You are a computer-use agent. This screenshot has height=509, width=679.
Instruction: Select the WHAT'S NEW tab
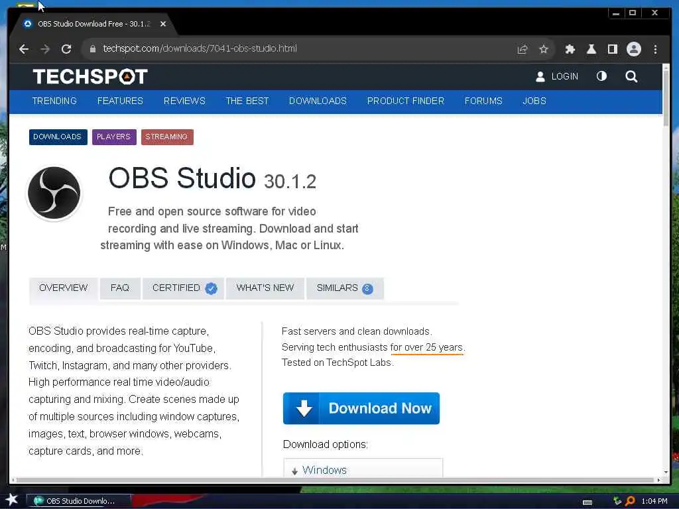click(265, 288)
